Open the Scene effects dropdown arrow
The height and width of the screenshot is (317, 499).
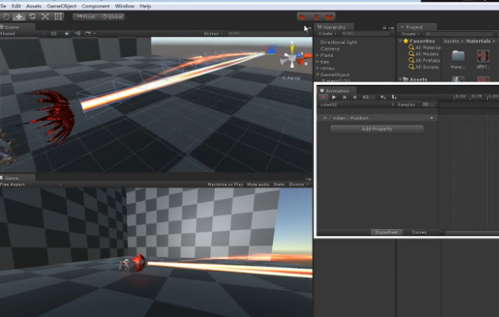(x=95, y=33)
